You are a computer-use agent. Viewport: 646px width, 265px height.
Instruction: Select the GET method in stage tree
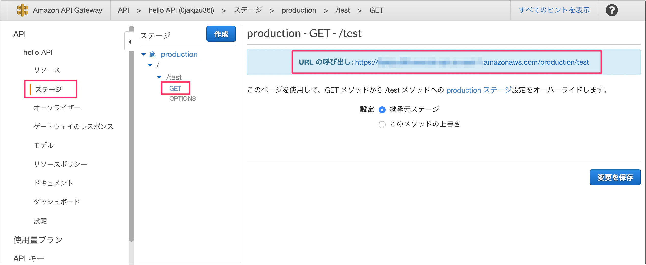click(x=175, y=88)
